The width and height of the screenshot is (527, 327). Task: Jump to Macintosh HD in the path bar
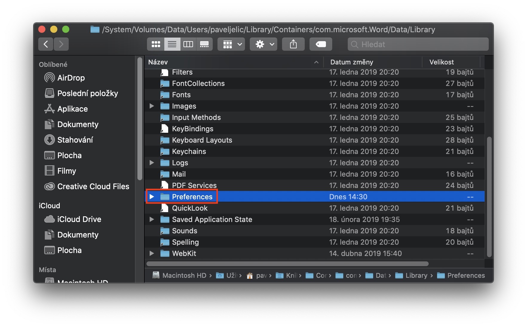click(180, 275)
